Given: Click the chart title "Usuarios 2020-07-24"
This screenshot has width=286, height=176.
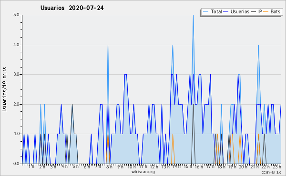Looking at the screenshot, I should point(72,8).
